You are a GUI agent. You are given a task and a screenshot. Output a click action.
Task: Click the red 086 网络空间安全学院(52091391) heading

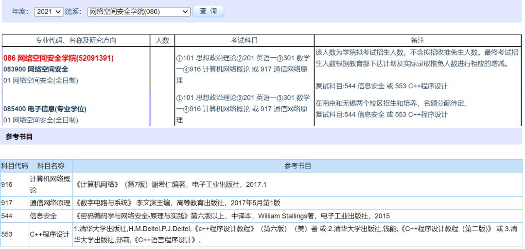(x=59, y=58)
